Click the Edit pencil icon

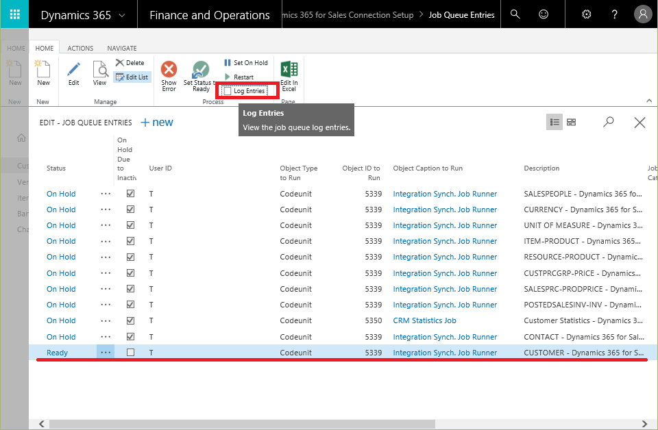click(x=74, y=69)
